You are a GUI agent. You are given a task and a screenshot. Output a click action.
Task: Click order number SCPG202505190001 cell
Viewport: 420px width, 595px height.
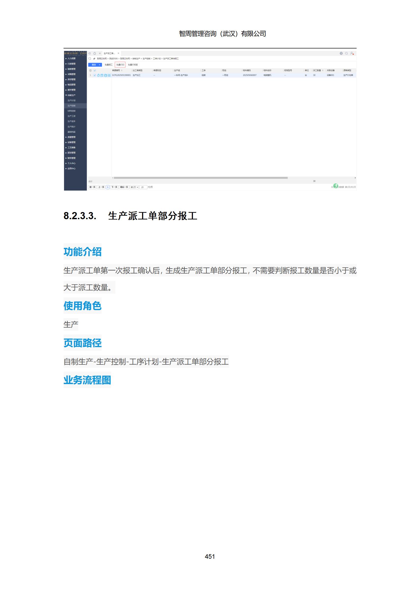(x=121, y=75)
